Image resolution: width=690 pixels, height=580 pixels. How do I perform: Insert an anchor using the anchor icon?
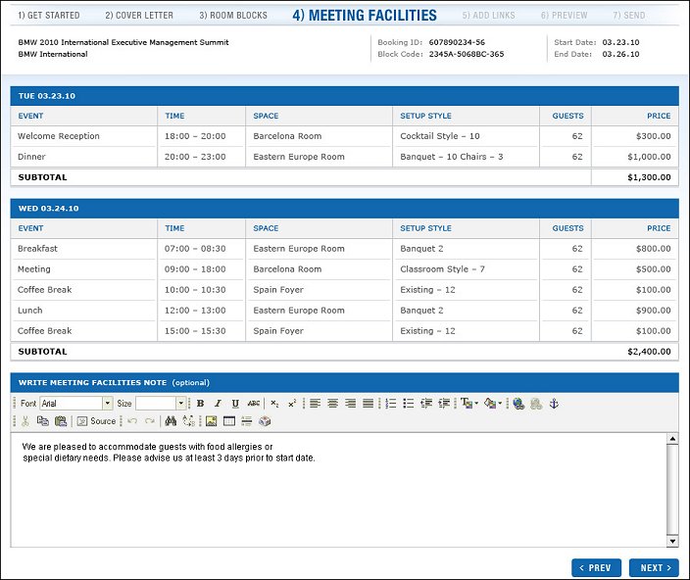click(x=553, y=404)
